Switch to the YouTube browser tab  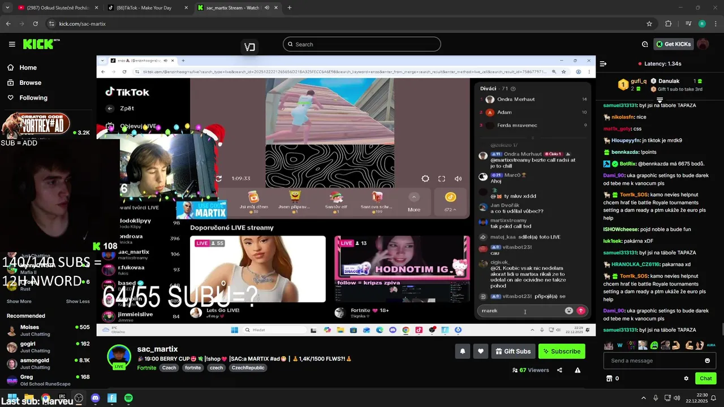[x=58, y=8]
